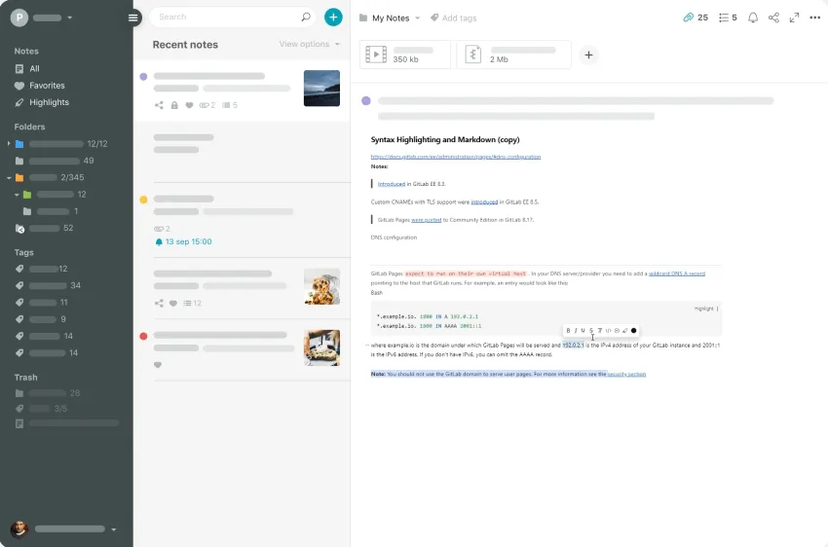Select the tag with 12 notes
The height and width of the screenshot is (547, 828).
42,269
